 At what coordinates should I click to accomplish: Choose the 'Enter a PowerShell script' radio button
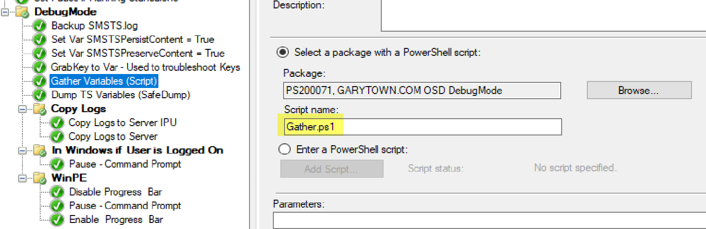click(284, 150)
